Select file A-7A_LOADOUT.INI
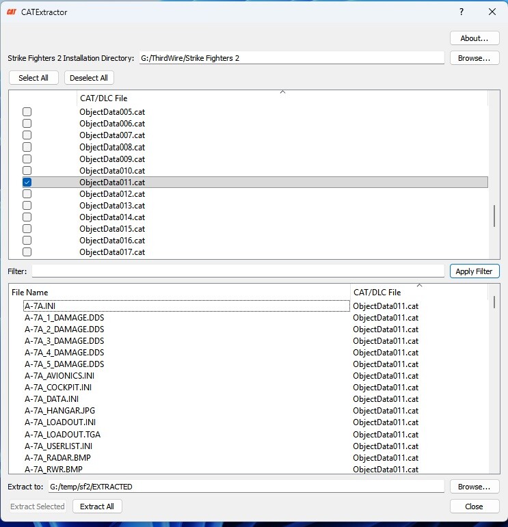This screenshot has height=527, width=508. click(60, 422)
